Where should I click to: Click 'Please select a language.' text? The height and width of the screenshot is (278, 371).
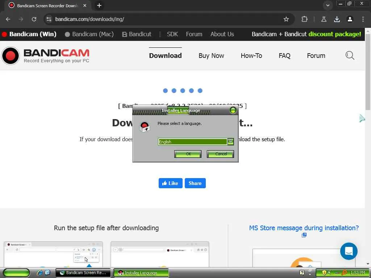pos(180,123)
